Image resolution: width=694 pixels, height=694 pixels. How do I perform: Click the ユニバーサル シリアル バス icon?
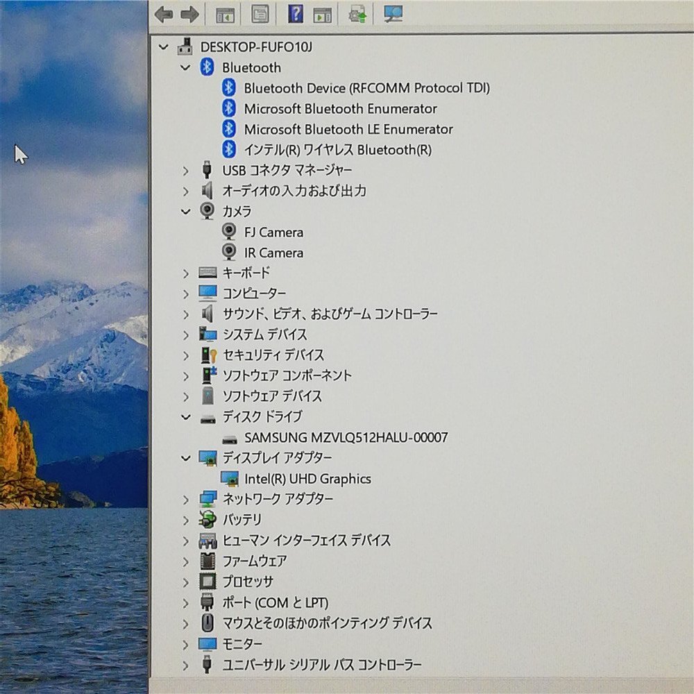(207, 664)
